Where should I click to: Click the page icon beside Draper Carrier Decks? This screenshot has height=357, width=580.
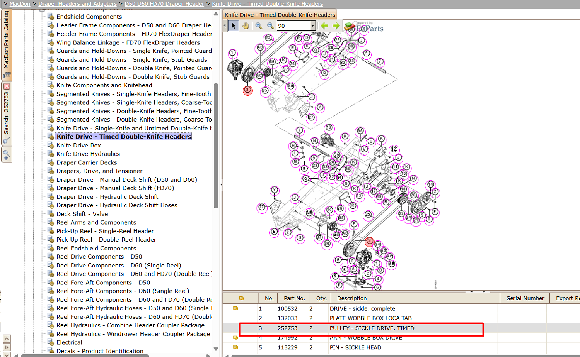[50, 162]
